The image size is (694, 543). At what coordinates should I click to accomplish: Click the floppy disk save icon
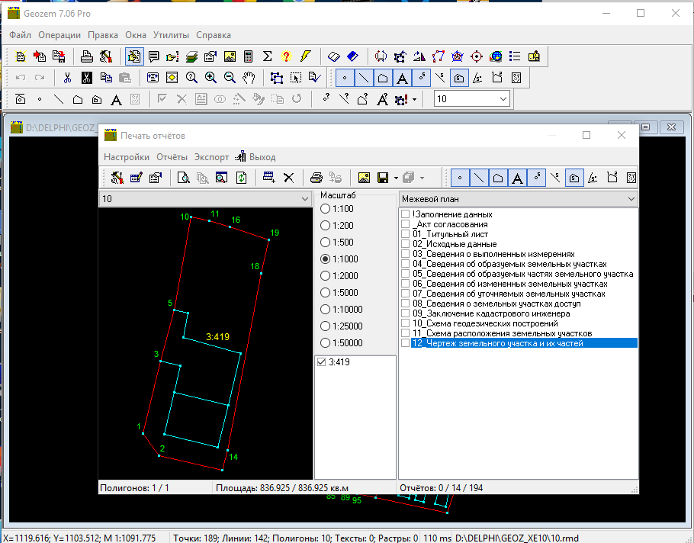(383, 178)
